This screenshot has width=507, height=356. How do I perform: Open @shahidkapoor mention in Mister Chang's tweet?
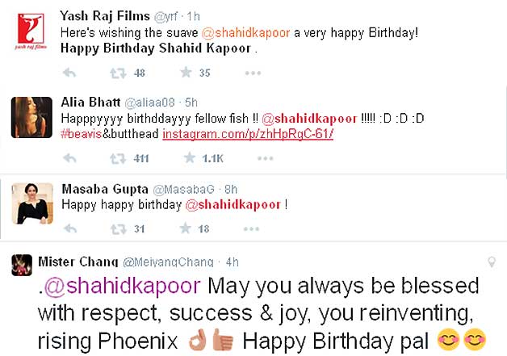coord(122,286)
